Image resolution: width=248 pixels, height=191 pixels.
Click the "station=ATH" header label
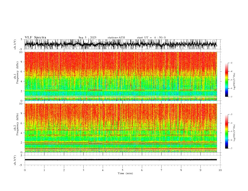click(116, 37)
